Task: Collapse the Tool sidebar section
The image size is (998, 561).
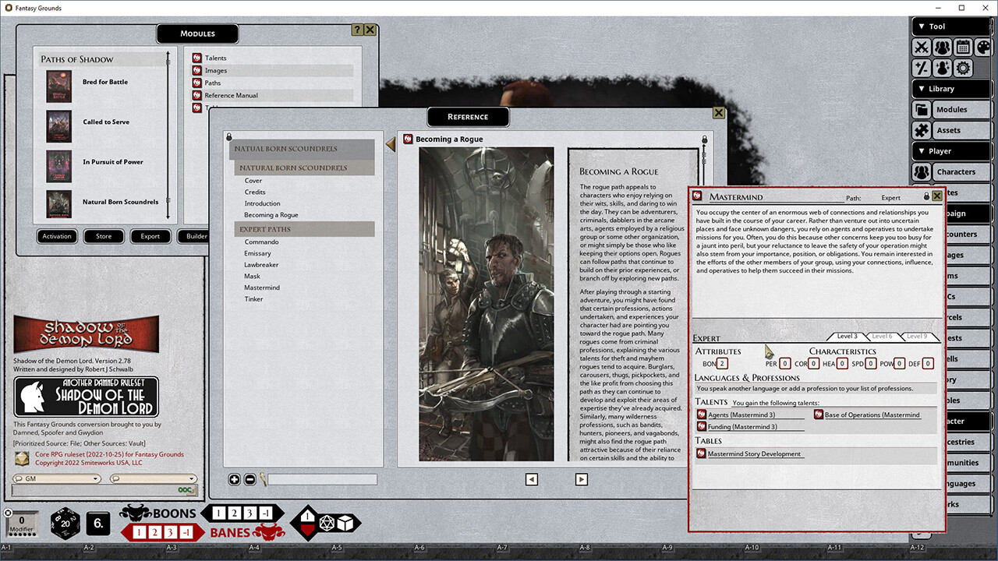Action: pyautogui.click(x=921, y=26)
